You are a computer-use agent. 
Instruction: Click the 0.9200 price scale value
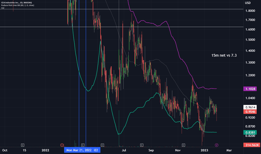(x=250, y=118)
